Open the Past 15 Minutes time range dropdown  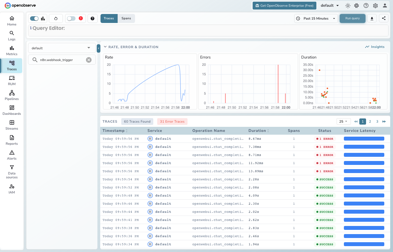[316, 18]
